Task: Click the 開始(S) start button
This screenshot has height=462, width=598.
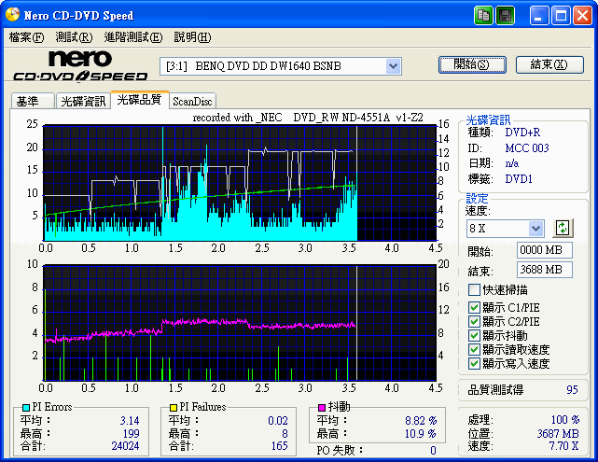Action: [x=472, y=64]
